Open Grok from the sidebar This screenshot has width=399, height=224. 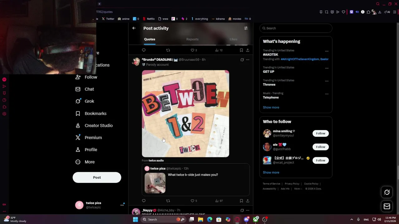(85, 101)
